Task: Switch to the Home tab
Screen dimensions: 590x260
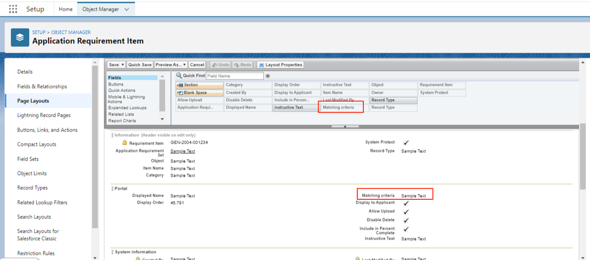Action: point(66,9)
